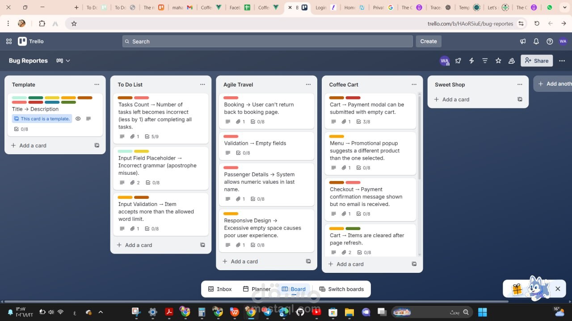This screenshot has height=321, width=572.
Task: Open the announcements megaphone icon in header
Action: point(523,41)
